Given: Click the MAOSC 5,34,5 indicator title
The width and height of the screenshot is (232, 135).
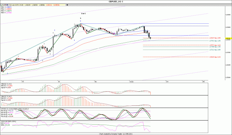Looking at the screenshot, I should pos(6,96).
